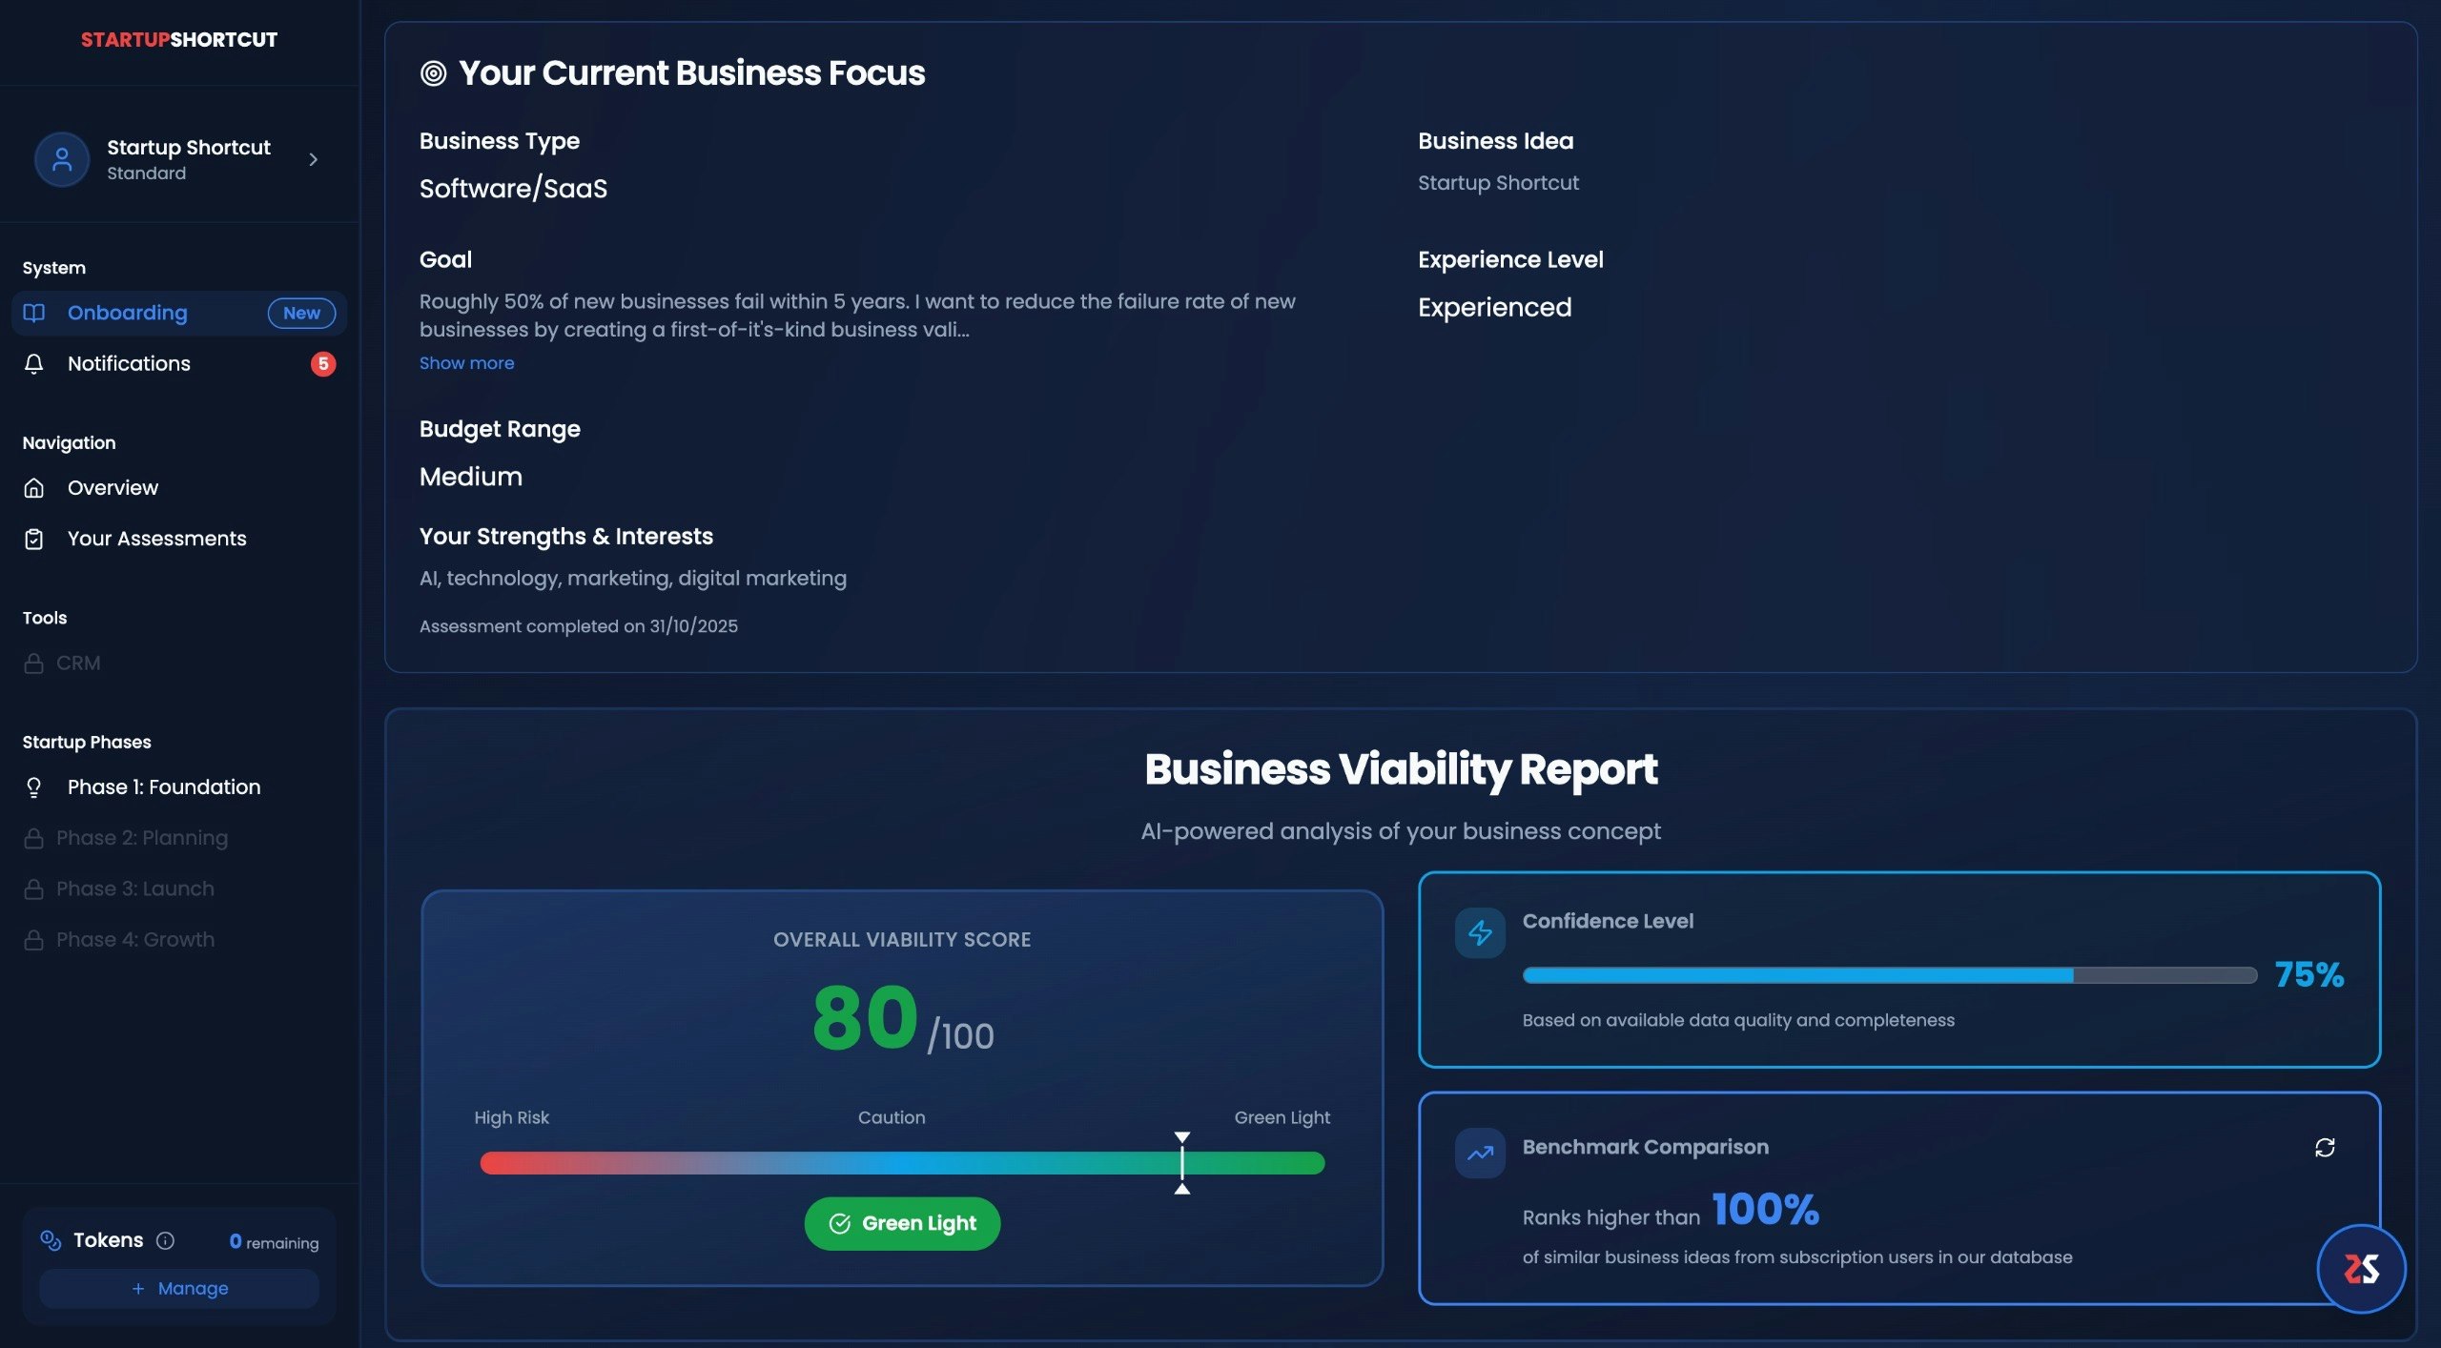Click 'Assessment completed on 31/10/2025' text
Image resolution: width=2441 pixels, height=1348 pixels.
pos(579,626)
